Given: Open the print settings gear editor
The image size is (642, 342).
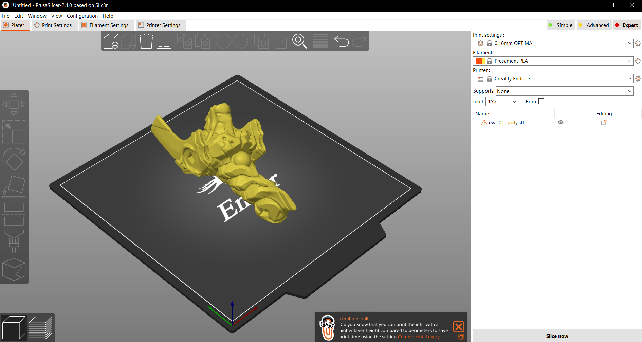Looking at the screenshot, I should pos(638,43).
